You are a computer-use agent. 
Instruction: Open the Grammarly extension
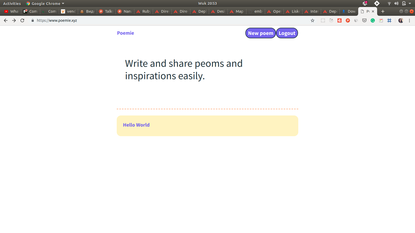tap(373, 20)
